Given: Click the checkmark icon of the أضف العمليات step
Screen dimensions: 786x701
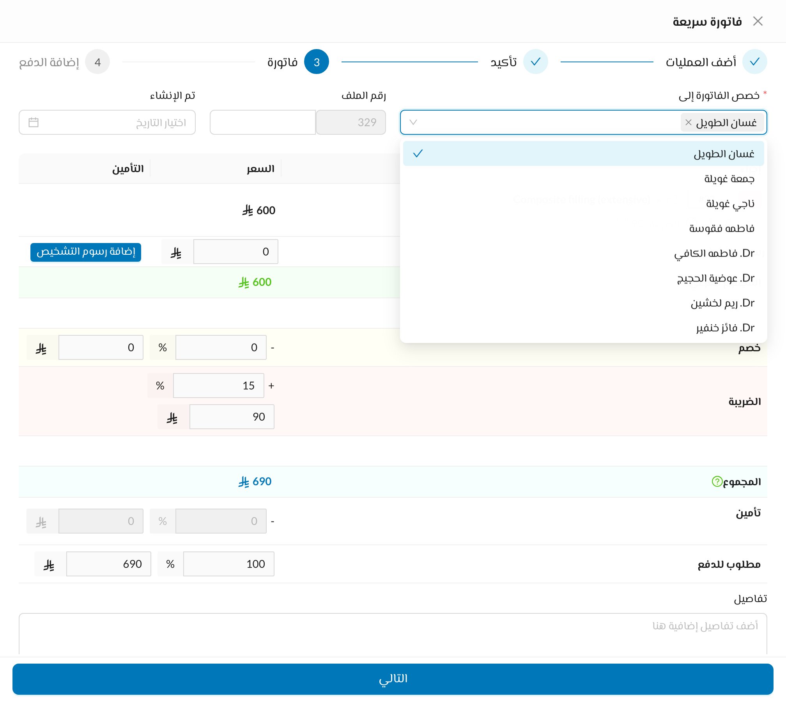Looking at the screenshot, I should click(754, 62).
